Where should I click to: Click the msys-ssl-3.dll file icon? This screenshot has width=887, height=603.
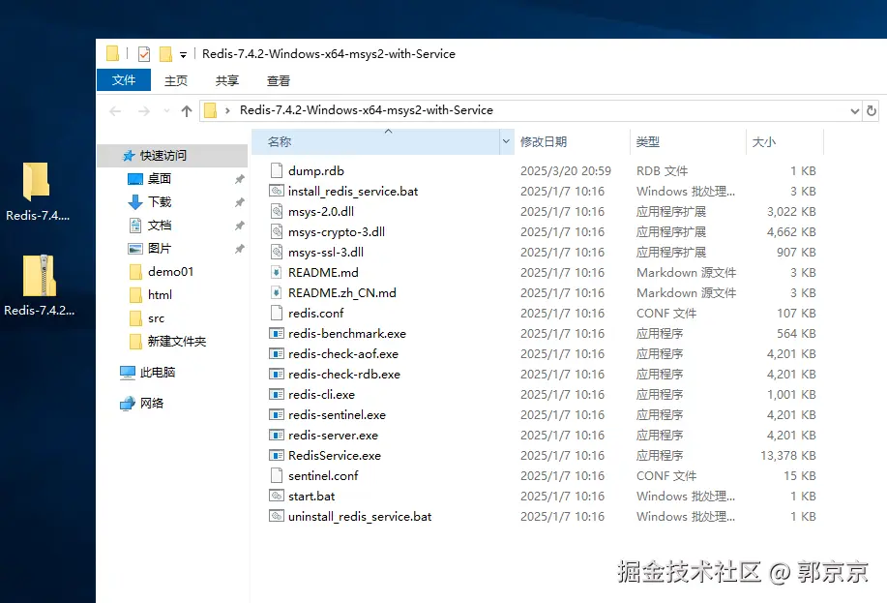[276, 252]
